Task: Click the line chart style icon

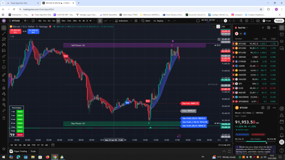Action: point(106,21)
